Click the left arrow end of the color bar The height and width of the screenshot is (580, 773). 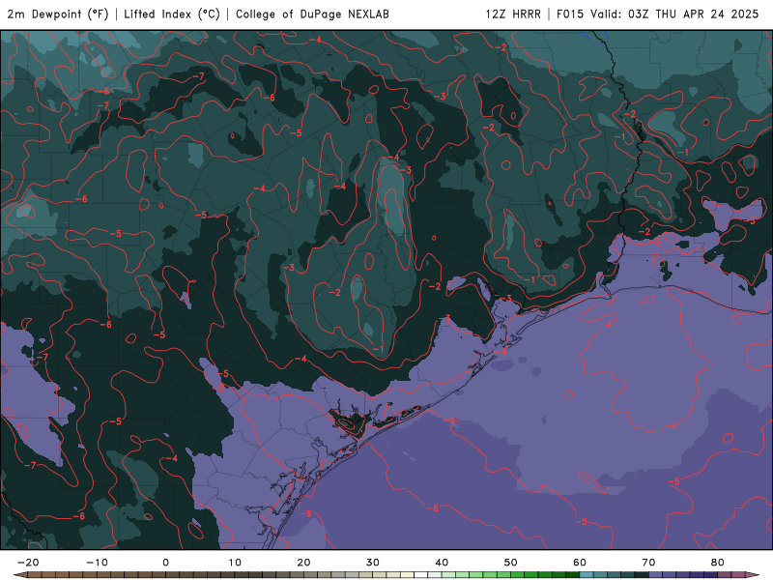19,575
